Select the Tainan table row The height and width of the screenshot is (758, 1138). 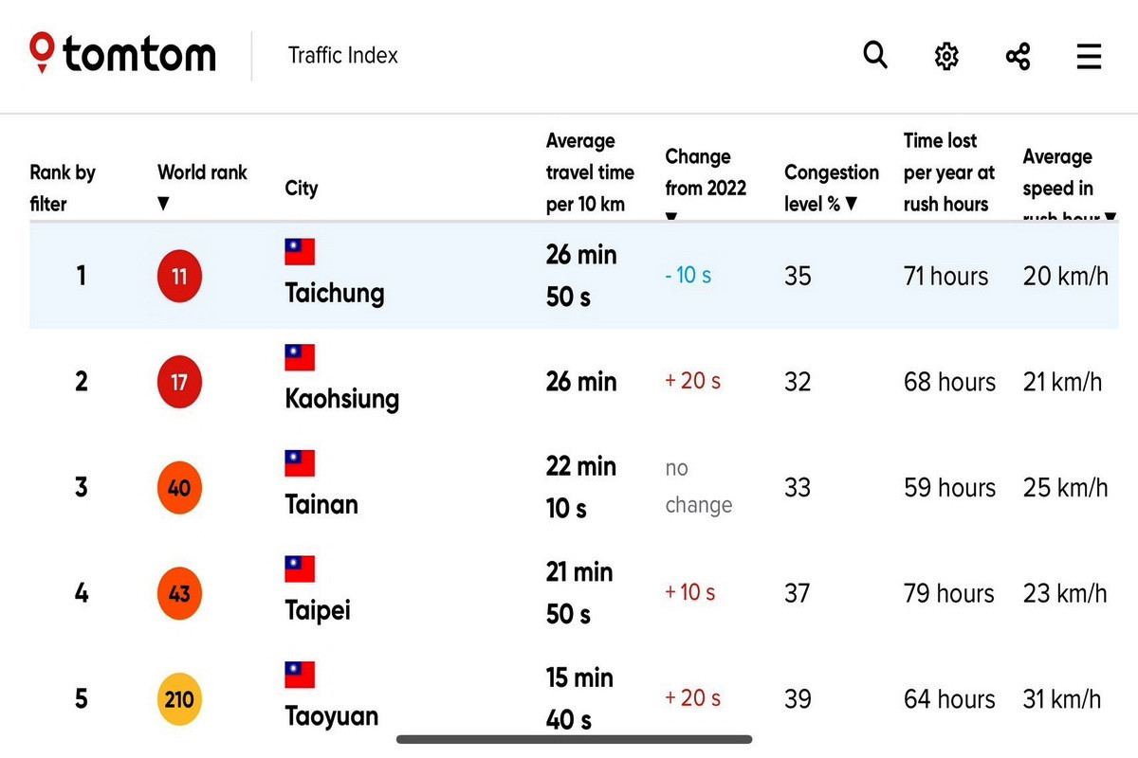(x=574, y=488)
